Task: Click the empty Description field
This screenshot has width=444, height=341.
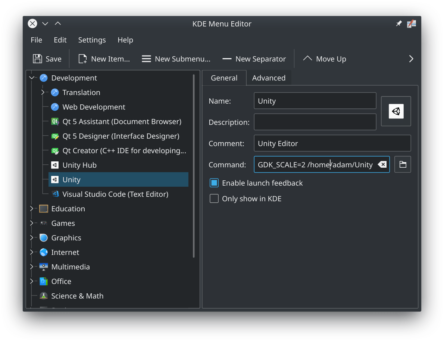Action: click(315, 122)
